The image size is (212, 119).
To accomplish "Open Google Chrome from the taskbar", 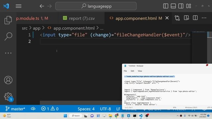I will click(x=117, y=115).
